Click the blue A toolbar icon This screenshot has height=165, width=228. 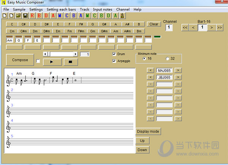coord(81,16)
